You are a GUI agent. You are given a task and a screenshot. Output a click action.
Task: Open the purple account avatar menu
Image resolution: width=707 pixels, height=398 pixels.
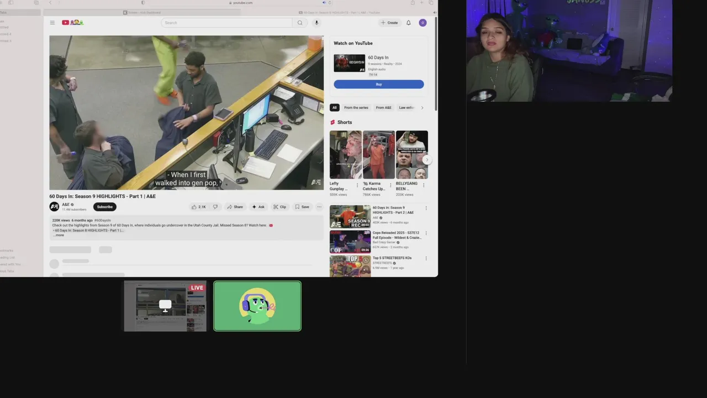423,23
